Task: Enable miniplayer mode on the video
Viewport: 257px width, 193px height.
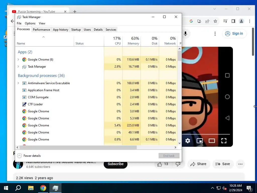Action: (x=200, y=141)
